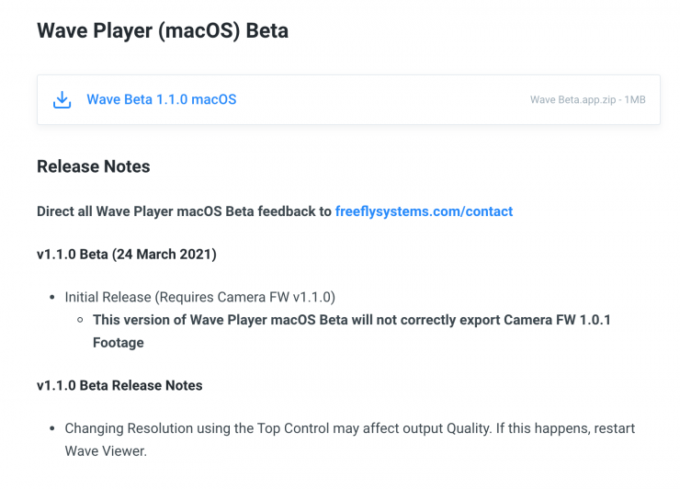Open the freeflysystems.com/contact link
The width and height of the screenshot is (680, 489).
[424, 211]
